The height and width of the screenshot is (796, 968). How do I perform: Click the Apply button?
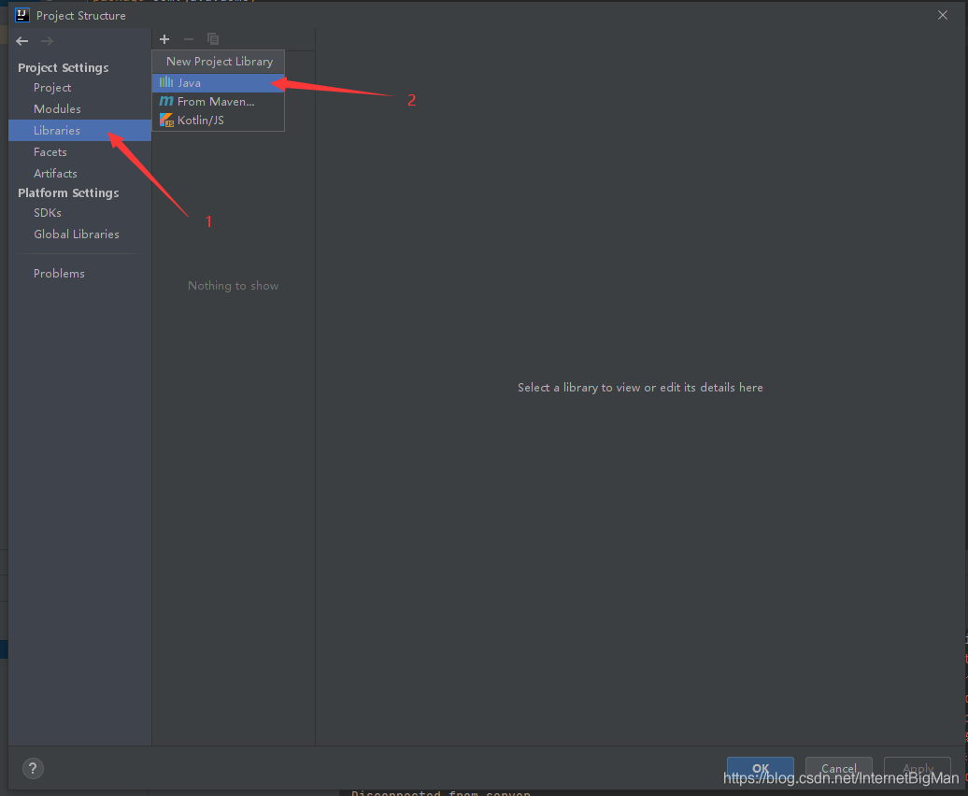(918, 769)
